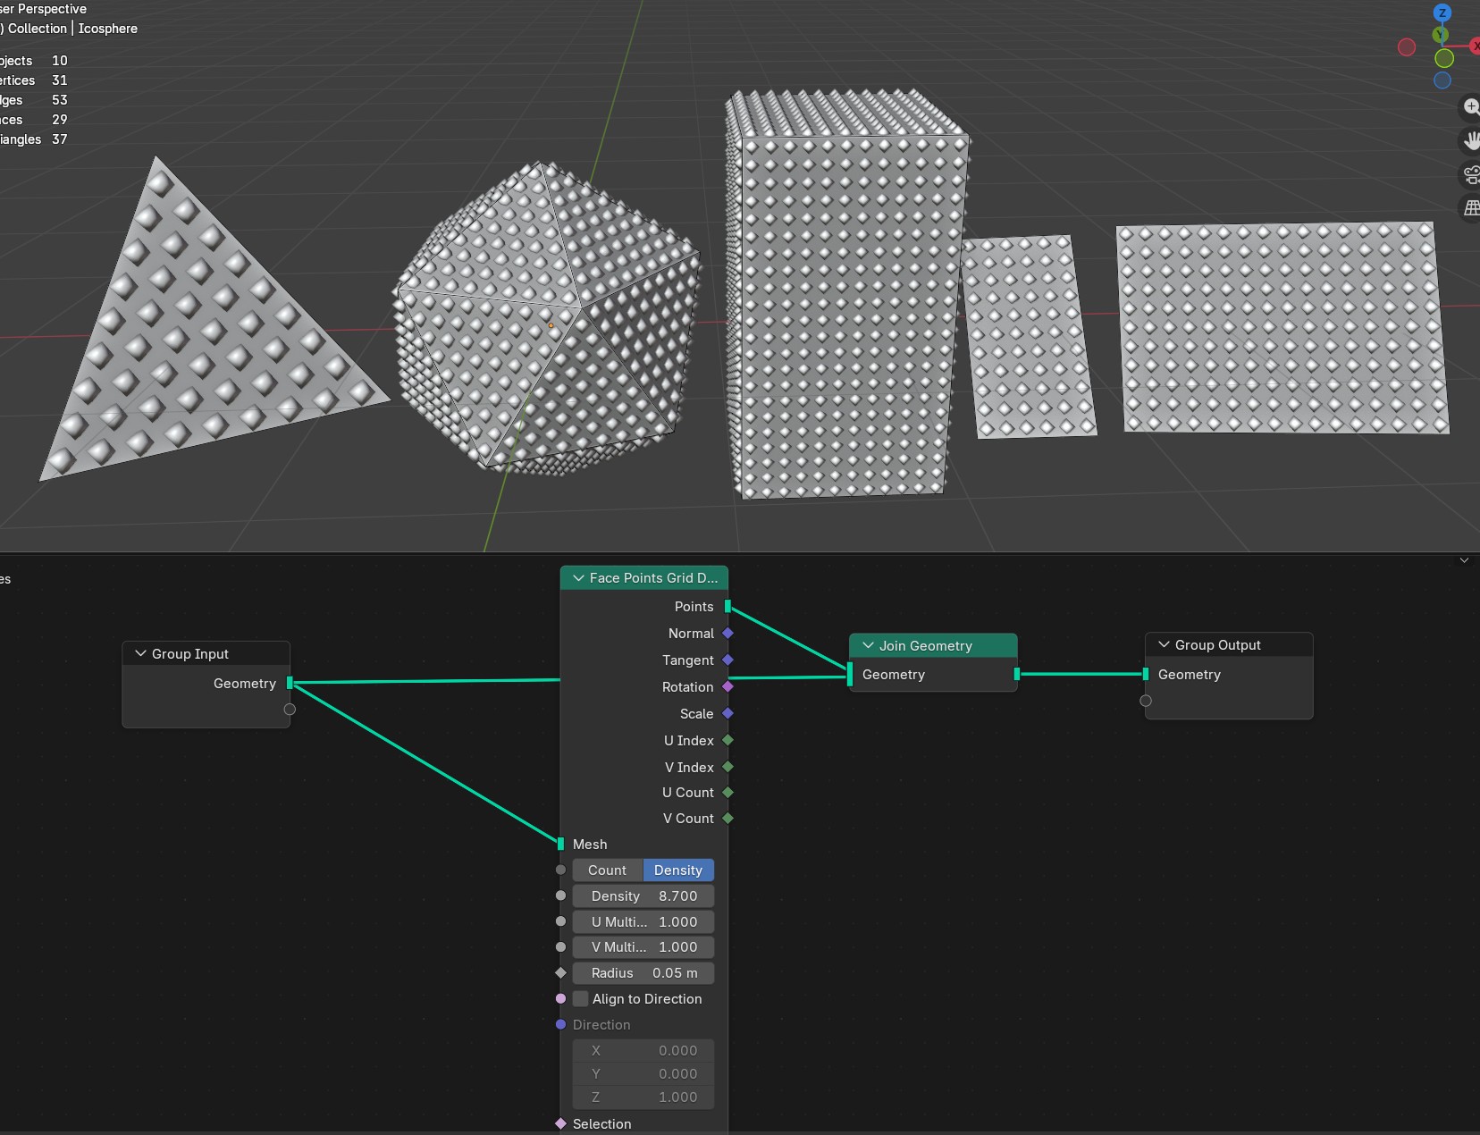Click the U Multiplier 1.000 field

tap(643, 921)
